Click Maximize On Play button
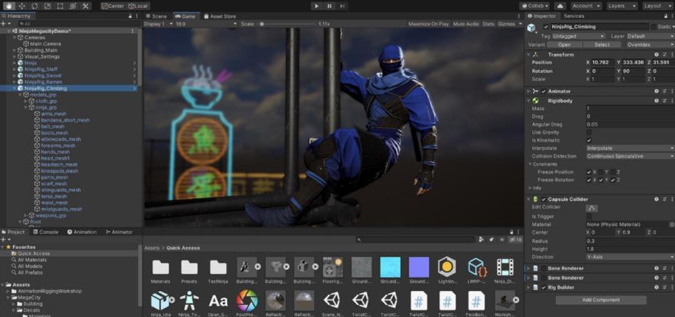Screen dimensions: 675x317 coord(428,24)
